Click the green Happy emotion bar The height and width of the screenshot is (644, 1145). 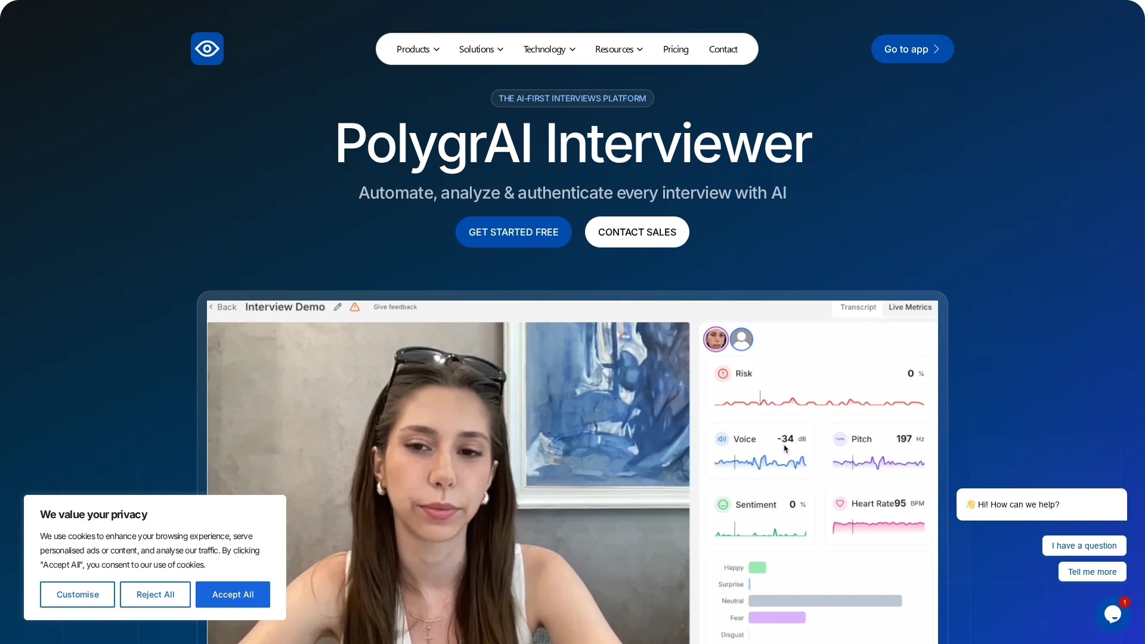pyautogui.click(x=757, y=568)
